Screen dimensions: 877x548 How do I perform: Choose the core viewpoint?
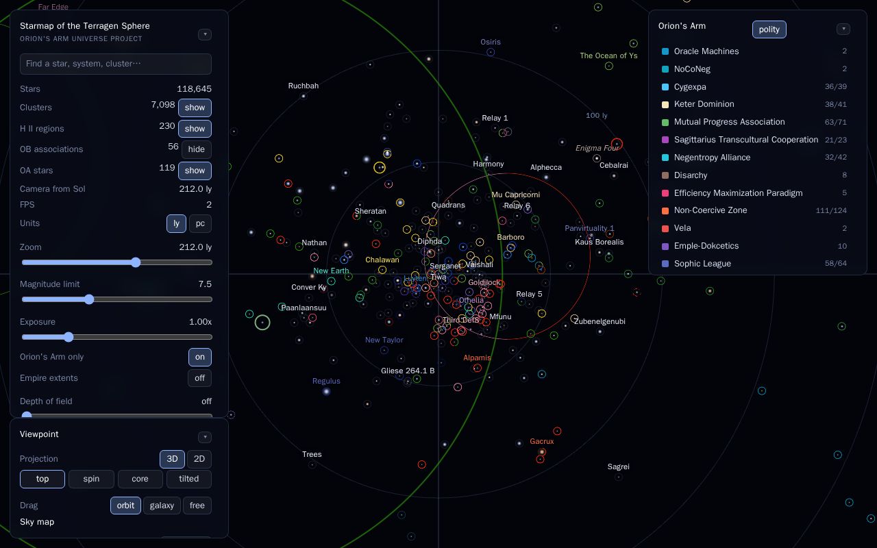140,479
